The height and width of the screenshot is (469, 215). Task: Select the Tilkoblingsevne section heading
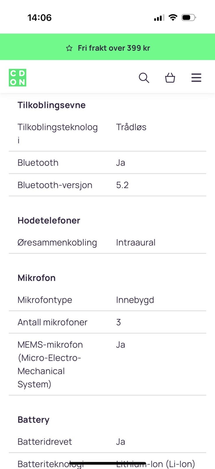pyautogui.click(x=51, y=105)
